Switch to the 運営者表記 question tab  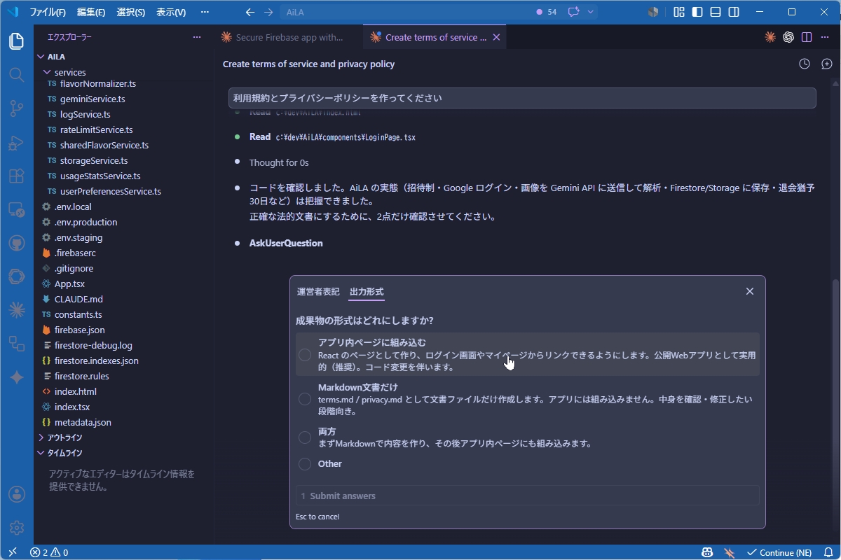coord(318,292)
